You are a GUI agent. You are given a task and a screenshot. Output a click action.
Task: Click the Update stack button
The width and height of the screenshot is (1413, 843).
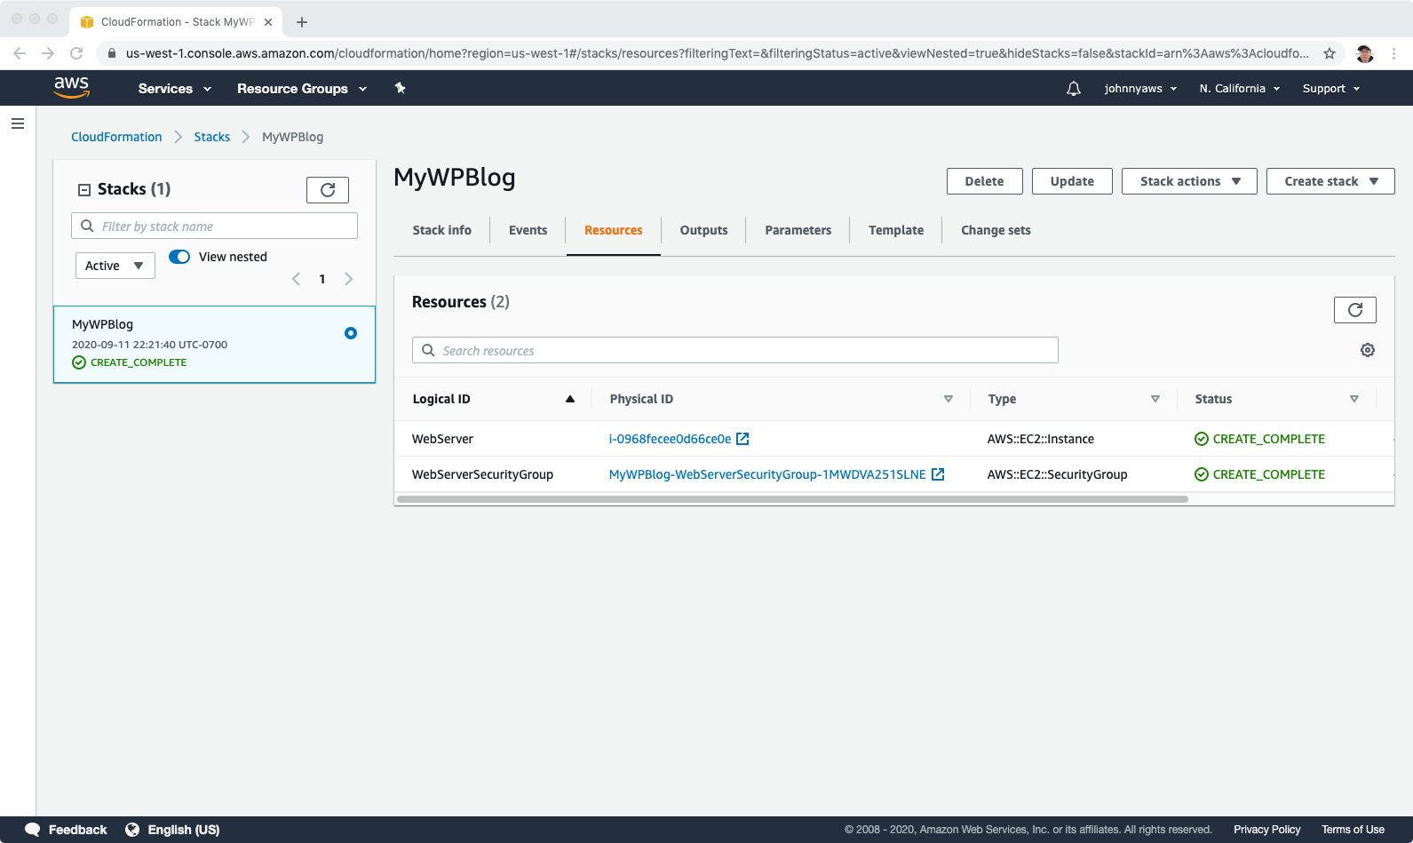pos(1072,181)
